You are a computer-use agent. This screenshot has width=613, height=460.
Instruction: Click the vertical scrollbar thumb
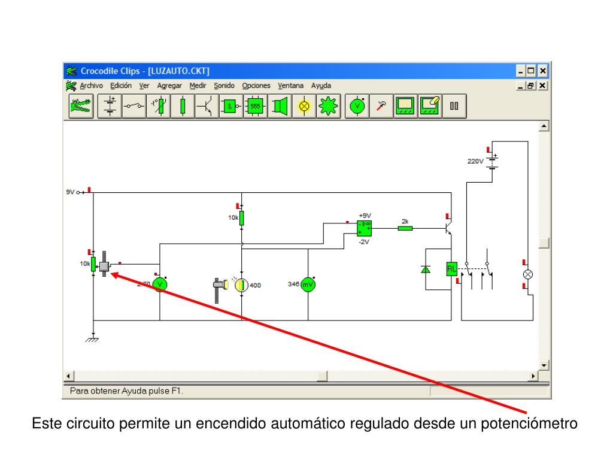click(x=544, y=243)
